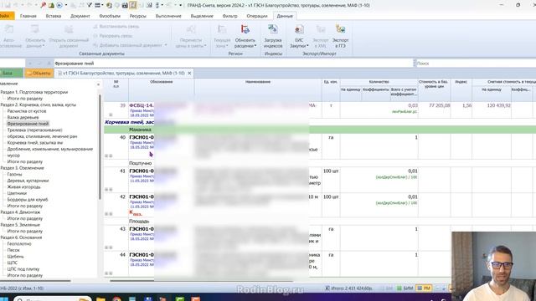Open quick access toolbar customize arrow
Viewport: 536px width, 301px height.
[x=181, y=5]
